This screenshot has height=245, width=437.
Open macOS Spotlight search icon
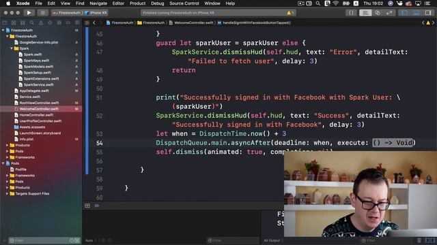[318, 3]
